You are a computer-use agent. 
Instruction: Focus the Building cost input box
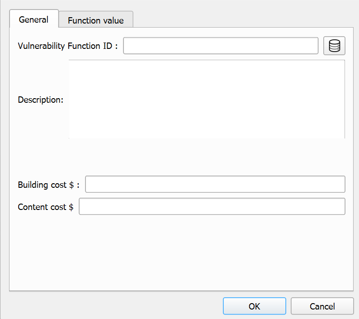[x=215, y=185]
